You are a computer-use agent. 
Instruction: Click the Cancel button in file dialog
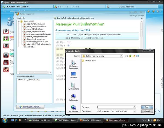coord(147,111)
